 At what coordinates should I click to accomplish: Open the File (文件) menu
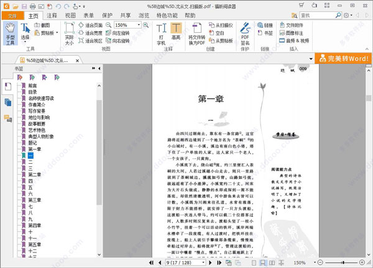[x=12, y=16]
